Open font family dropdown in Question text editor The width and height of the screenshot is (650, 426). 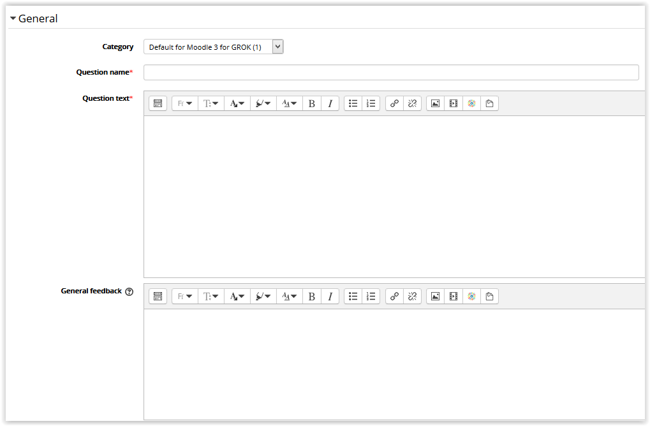pos(185,103)
